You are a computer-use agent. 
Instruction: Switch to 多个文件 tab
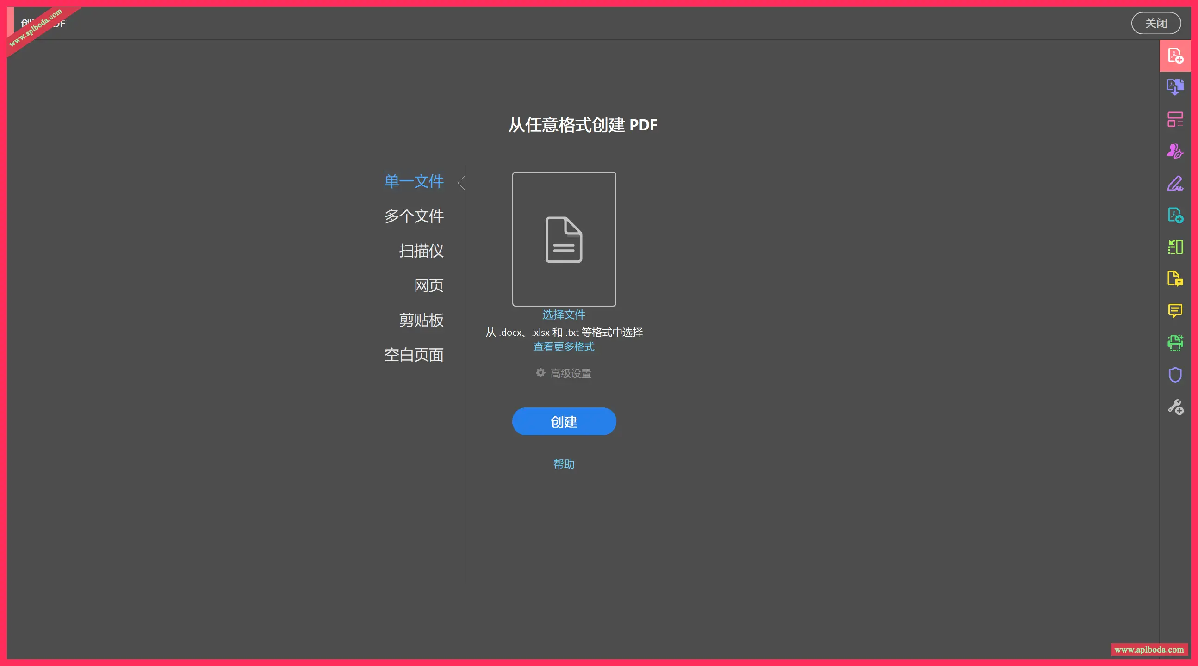413,216
